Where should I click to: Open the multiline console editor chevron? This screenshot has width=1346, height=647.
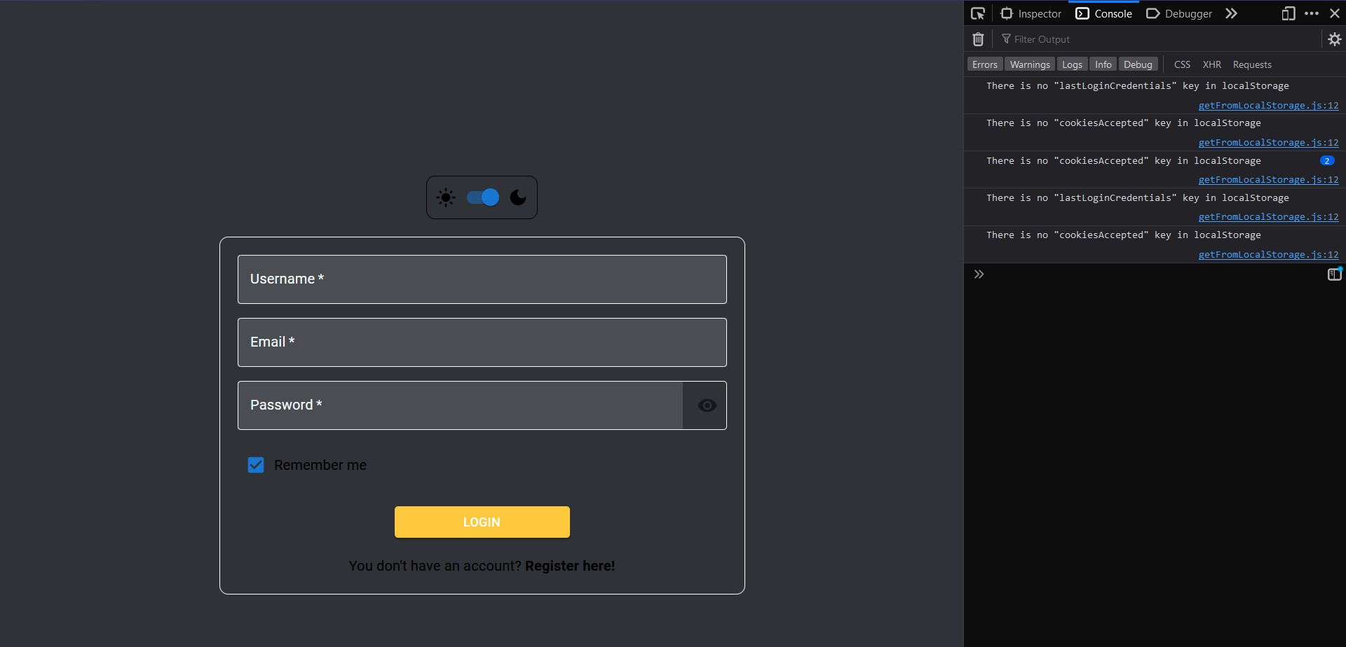tap(979, 274)
